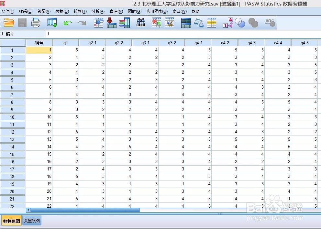Select row header 5
This screenshot has width=321, height=229.
click(x=13, y=80)
